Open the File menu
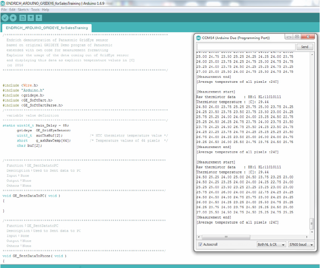 pos(4,10)
